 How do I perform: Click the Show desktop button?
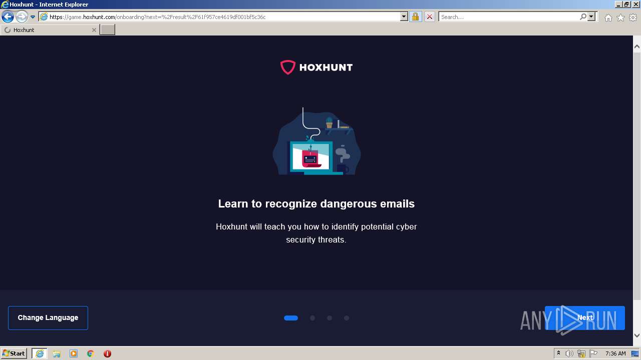635,353
